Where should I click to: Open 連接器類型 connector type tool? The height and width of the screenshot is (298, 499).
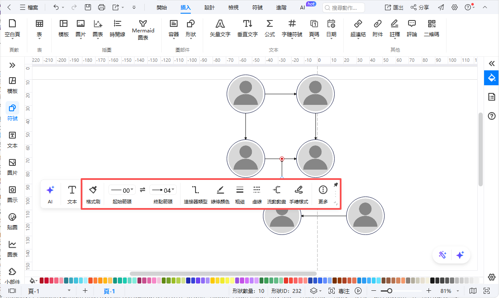click(x=196, y=190)
